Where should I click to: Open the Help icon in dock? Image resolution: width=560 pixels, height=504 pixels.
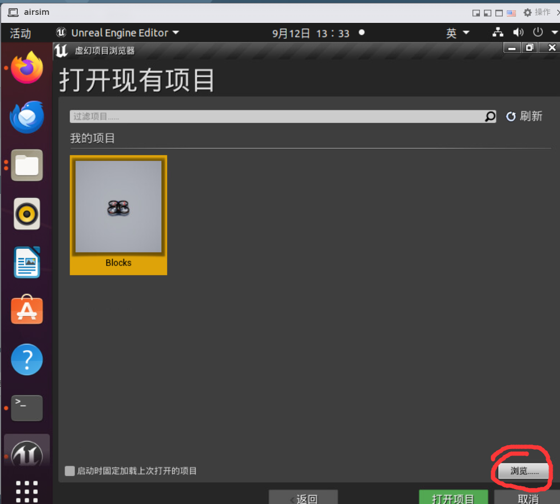pyautogui.click(x=27, y=359)
